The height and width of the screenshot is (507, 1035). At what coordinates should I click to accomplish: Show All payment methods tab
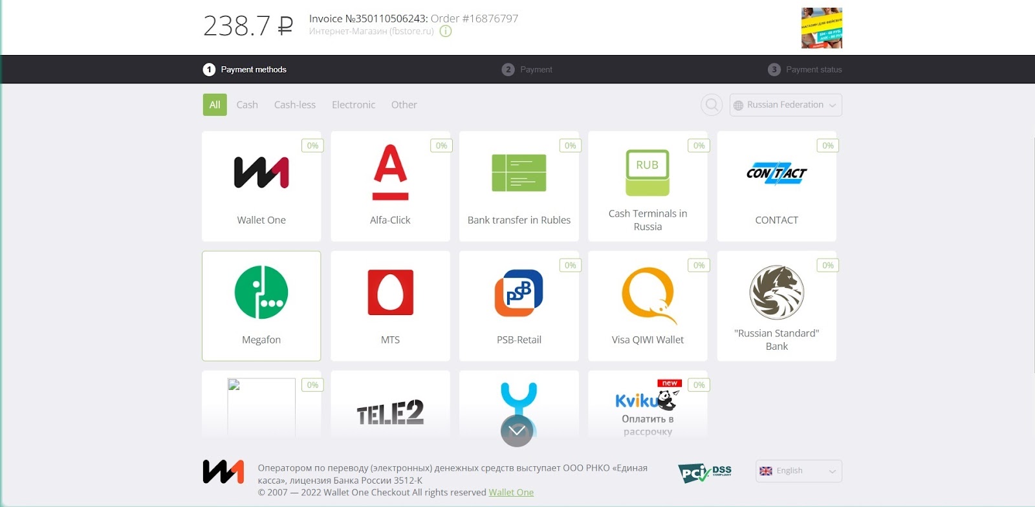[x=215, y=105]
